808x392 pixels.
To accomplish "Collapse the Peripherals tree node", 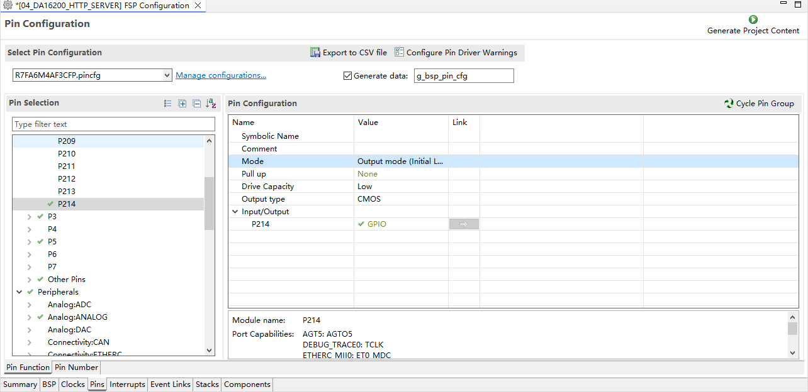I will (x=20, y=292).
